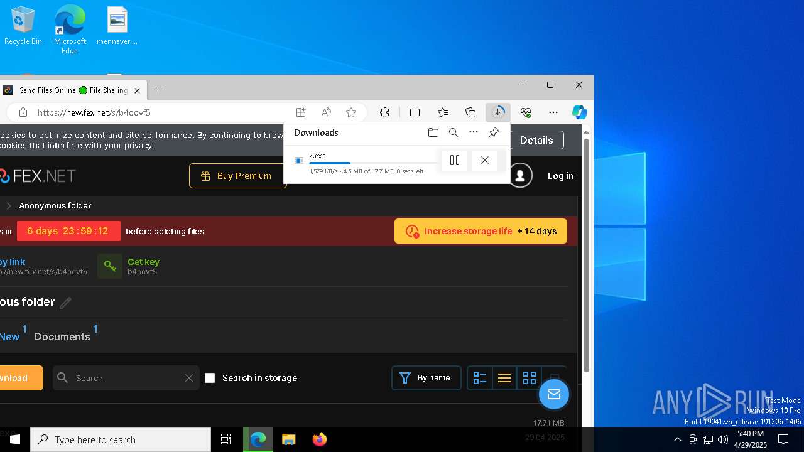The image size is (804, 452).
Task: Click the 6 days countdown timer
Action: click(x=68, y=231)
